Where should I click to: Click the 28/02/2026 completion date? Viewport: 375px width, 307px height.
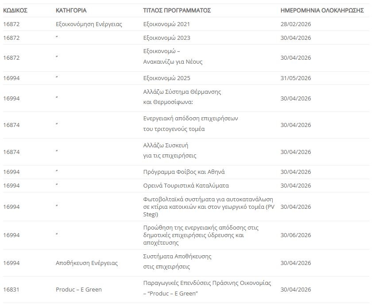296,24
